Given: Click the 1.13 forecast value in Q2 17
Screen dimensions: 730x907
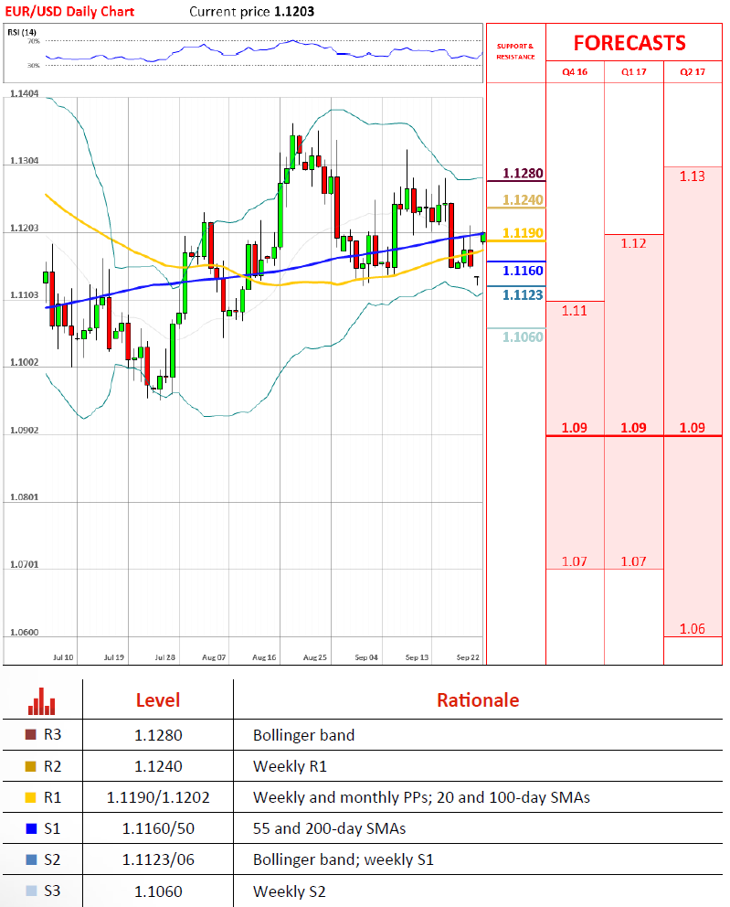Looking at the screenshot, I should pyautogui.click(x=693, y=176).
